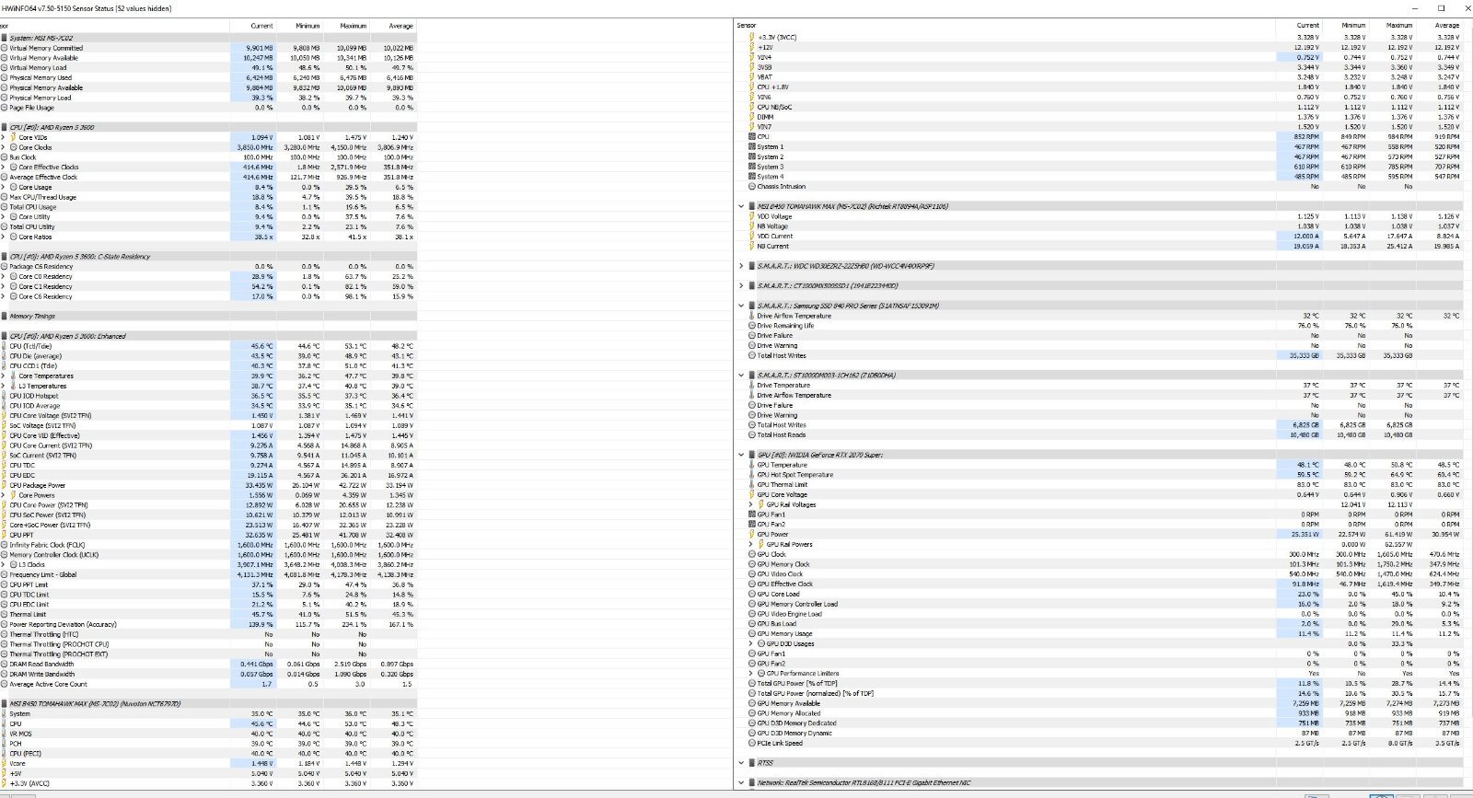Click the lightning icon beside VBAT
This screenshot has height=798, width=1473.
(752, 77)
